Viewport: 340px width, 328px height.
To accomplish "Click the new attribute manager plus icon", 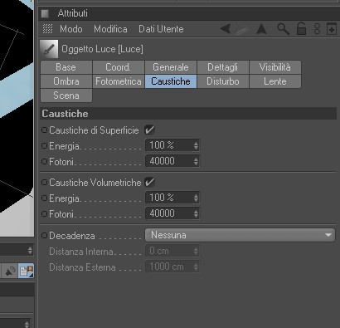I will (x=332, y=29).
